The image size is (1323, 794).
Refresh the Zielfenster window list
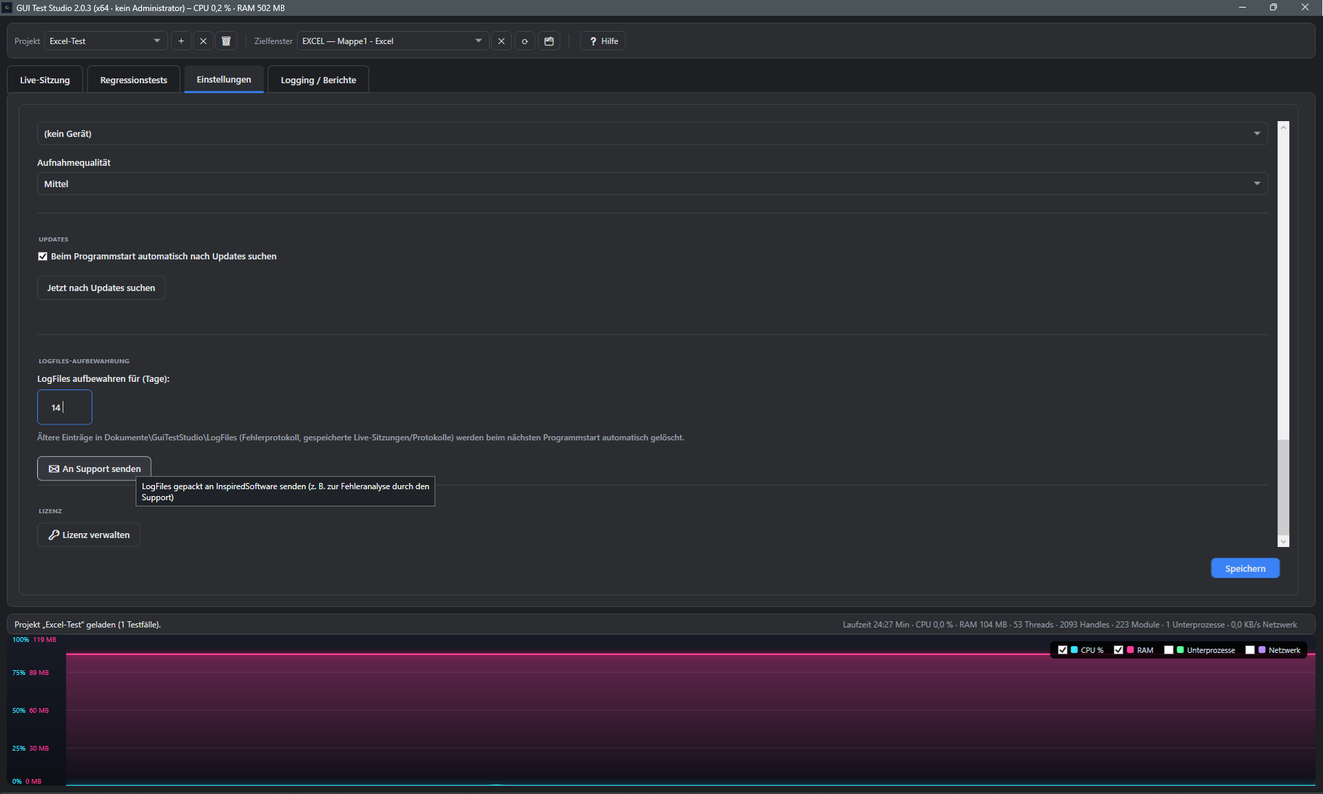pos(525,41)
